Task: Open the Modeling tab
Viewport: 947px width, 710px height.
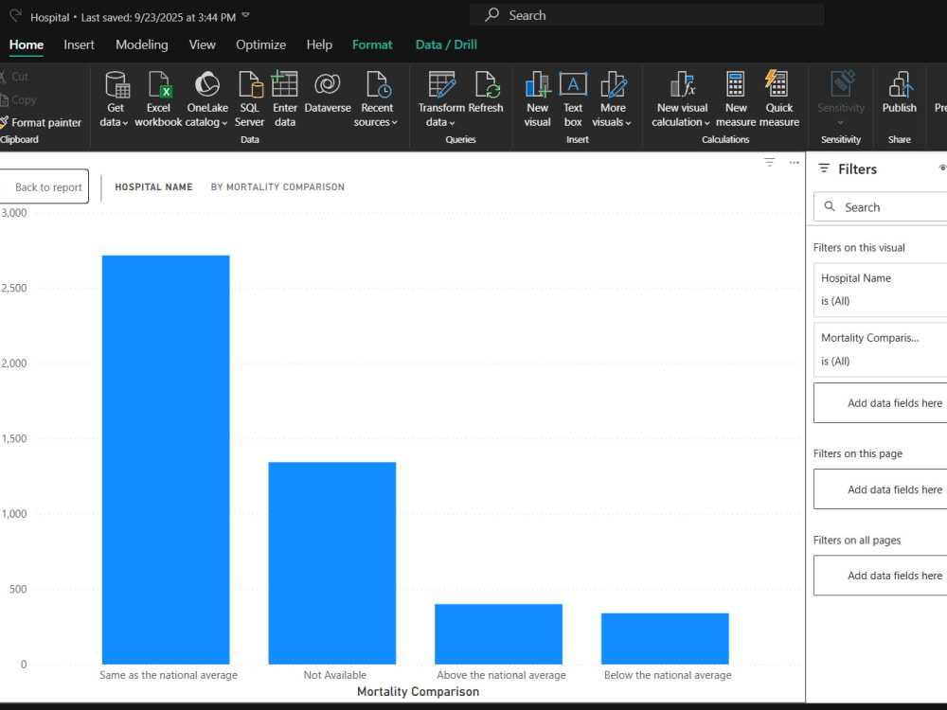Action: [142, 44]
